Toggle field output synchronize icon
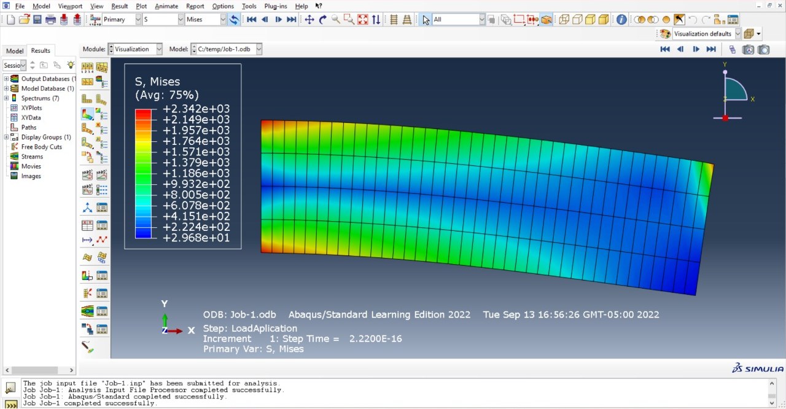786x409 pixels. 234,20
